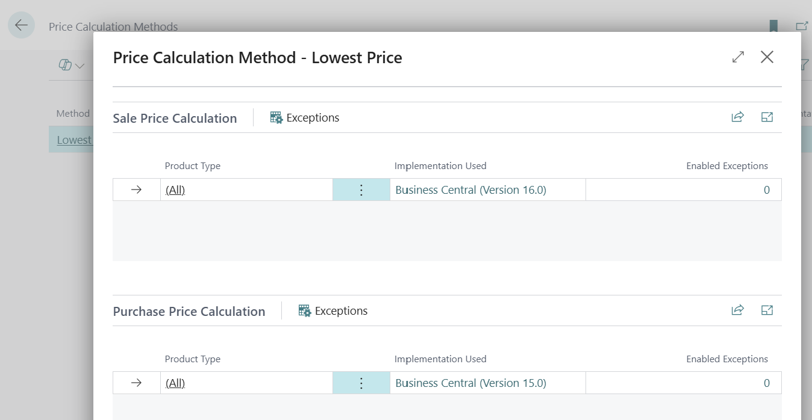This screenshot has height=420, width=812.
Task: Open the Copilot dropdown in the background toolbar
Action: [x=72, y=65]
